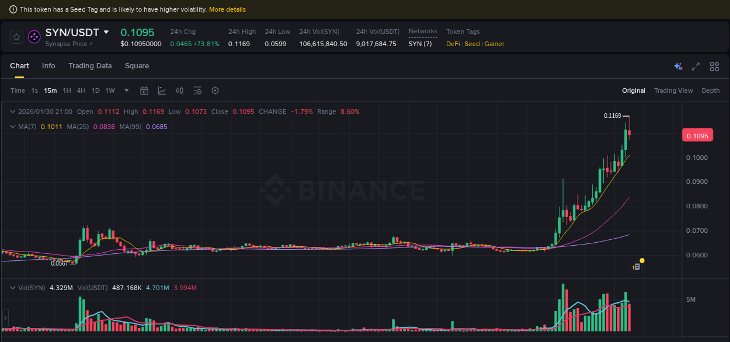Open the chart type selector icon
The height and width of the screenshot is (342, 730).
coord(162,90)
